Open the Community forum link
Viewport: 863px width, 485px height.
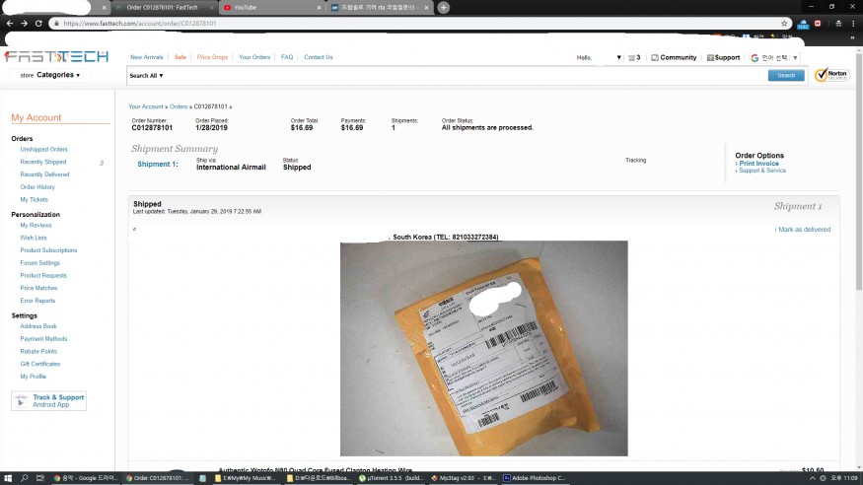(x=674, y=58)
